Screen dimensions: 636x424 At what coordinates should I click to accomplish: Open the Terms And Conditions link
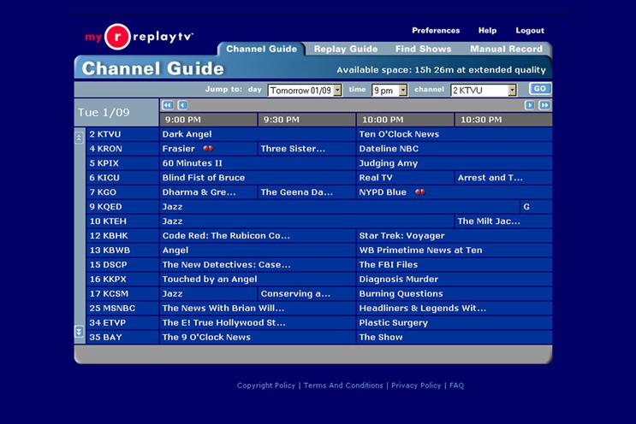343,386
